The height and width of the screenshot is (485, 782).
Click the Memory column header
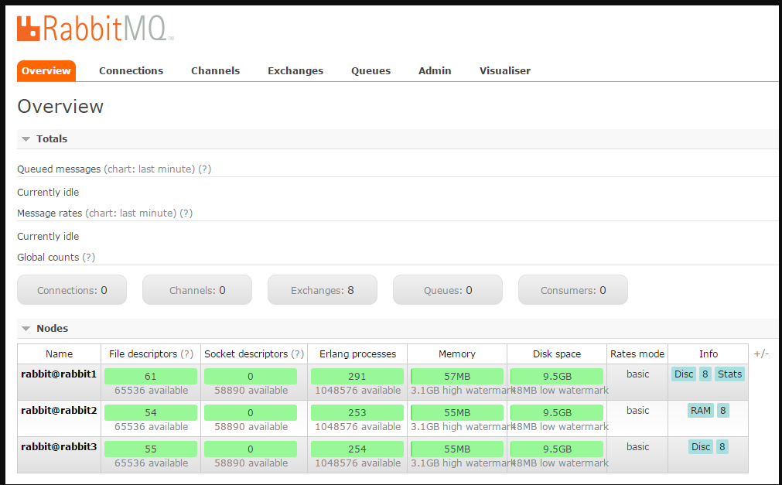[x=457, y=354]
